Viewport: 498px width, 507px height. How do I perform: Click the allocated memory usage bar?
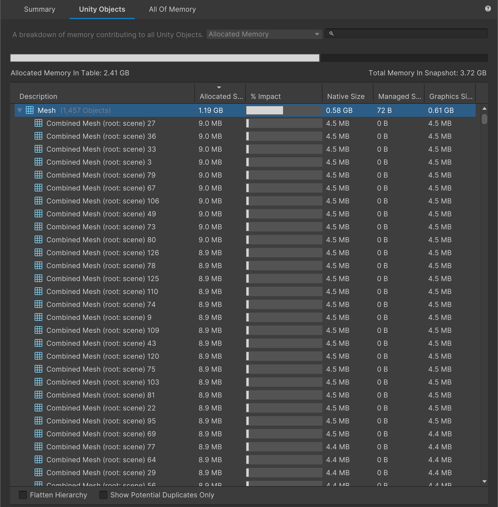pos(165,58)
